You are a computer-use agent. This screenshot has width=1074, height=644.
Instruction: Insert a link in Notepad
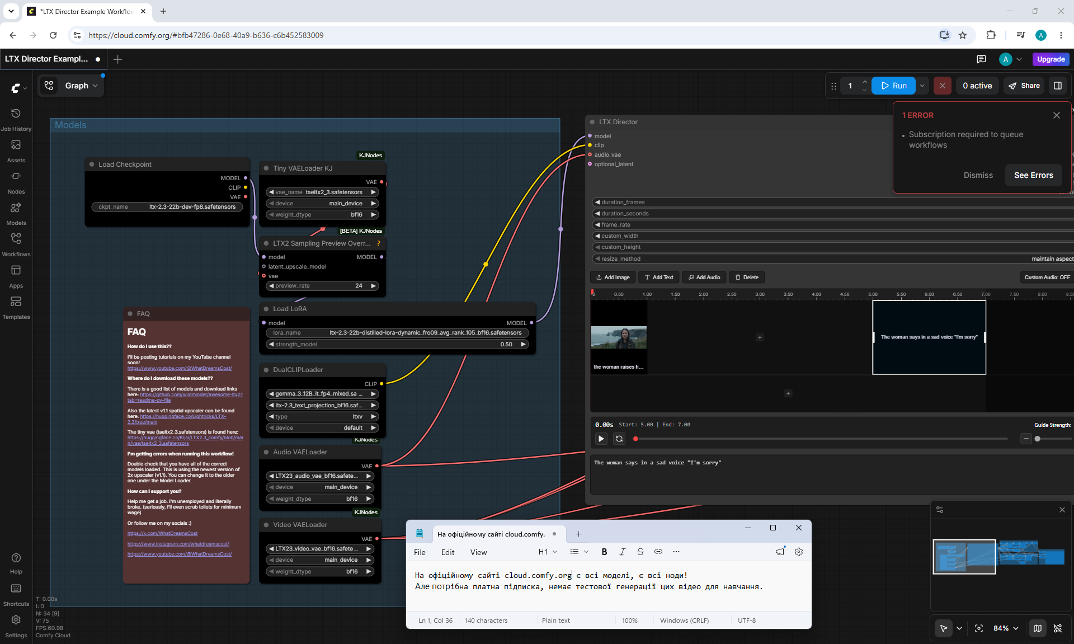click(658, 552)
